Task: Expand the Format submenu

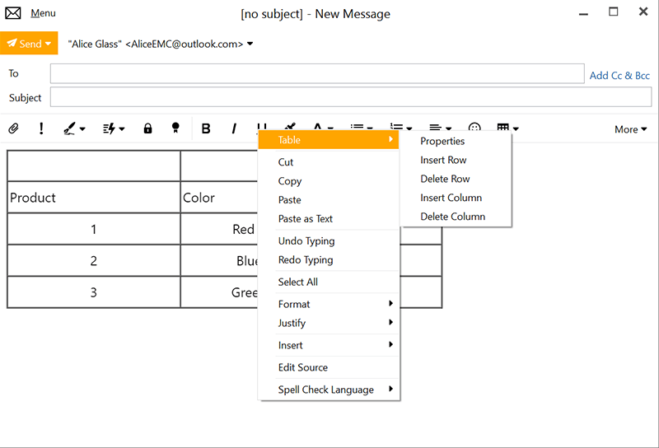Action: 329,304
